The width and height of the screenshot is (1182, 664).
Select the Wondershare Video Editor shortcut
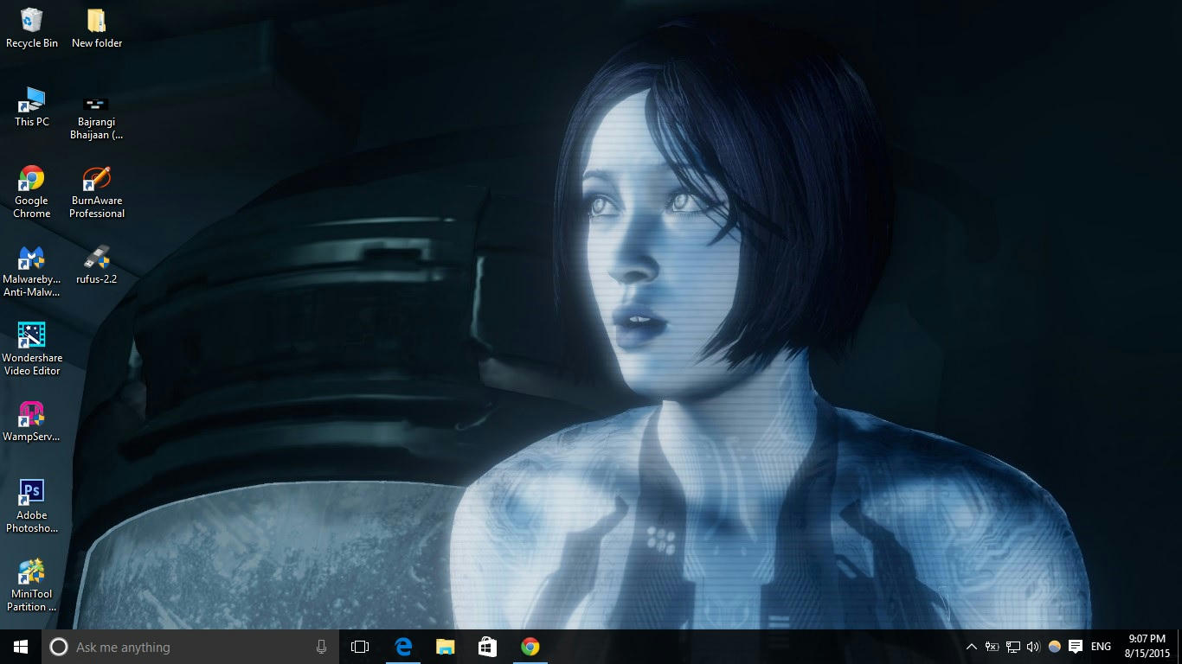tap(32, 349)
